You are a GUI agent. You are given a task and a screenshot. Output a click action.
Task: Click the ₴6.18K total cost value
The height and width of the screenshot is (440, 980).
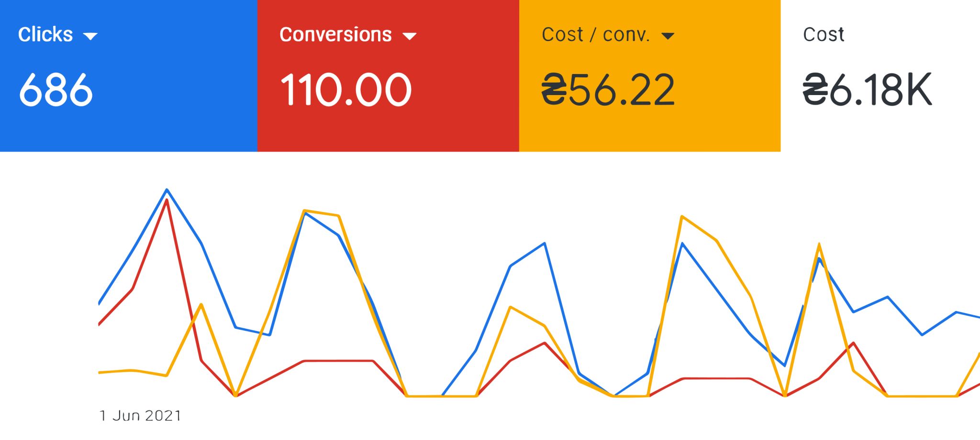pyautogui.click(x=867, y=90)
